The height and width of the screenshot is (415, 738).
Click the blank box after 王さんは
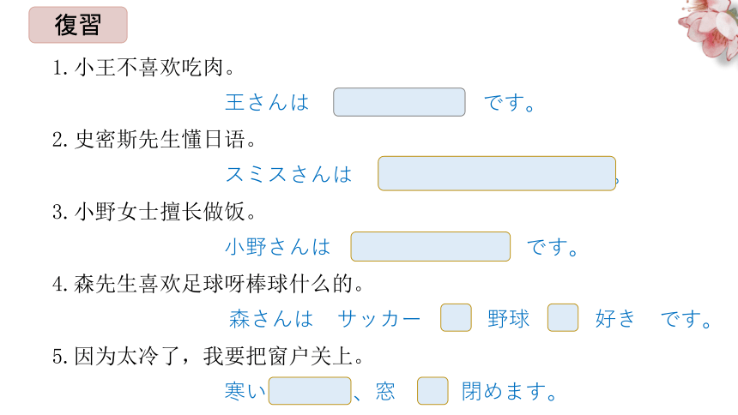(x=399, y=102)
